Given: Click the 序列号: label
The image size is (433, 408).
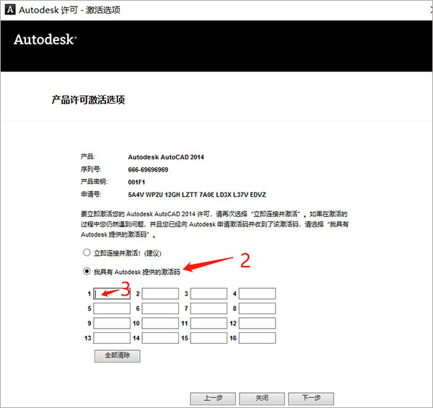Looking at the screenshot, I should (x=91, y=169).
